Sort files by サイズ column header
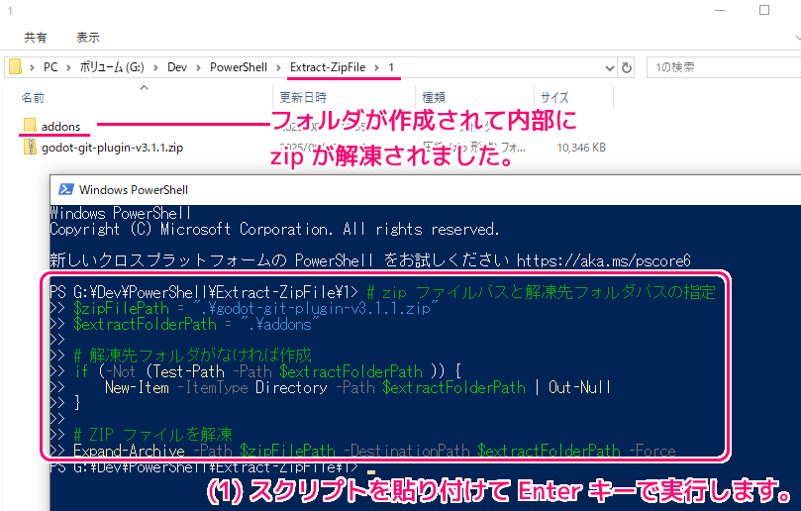801x511 pixels. (553, 97)
